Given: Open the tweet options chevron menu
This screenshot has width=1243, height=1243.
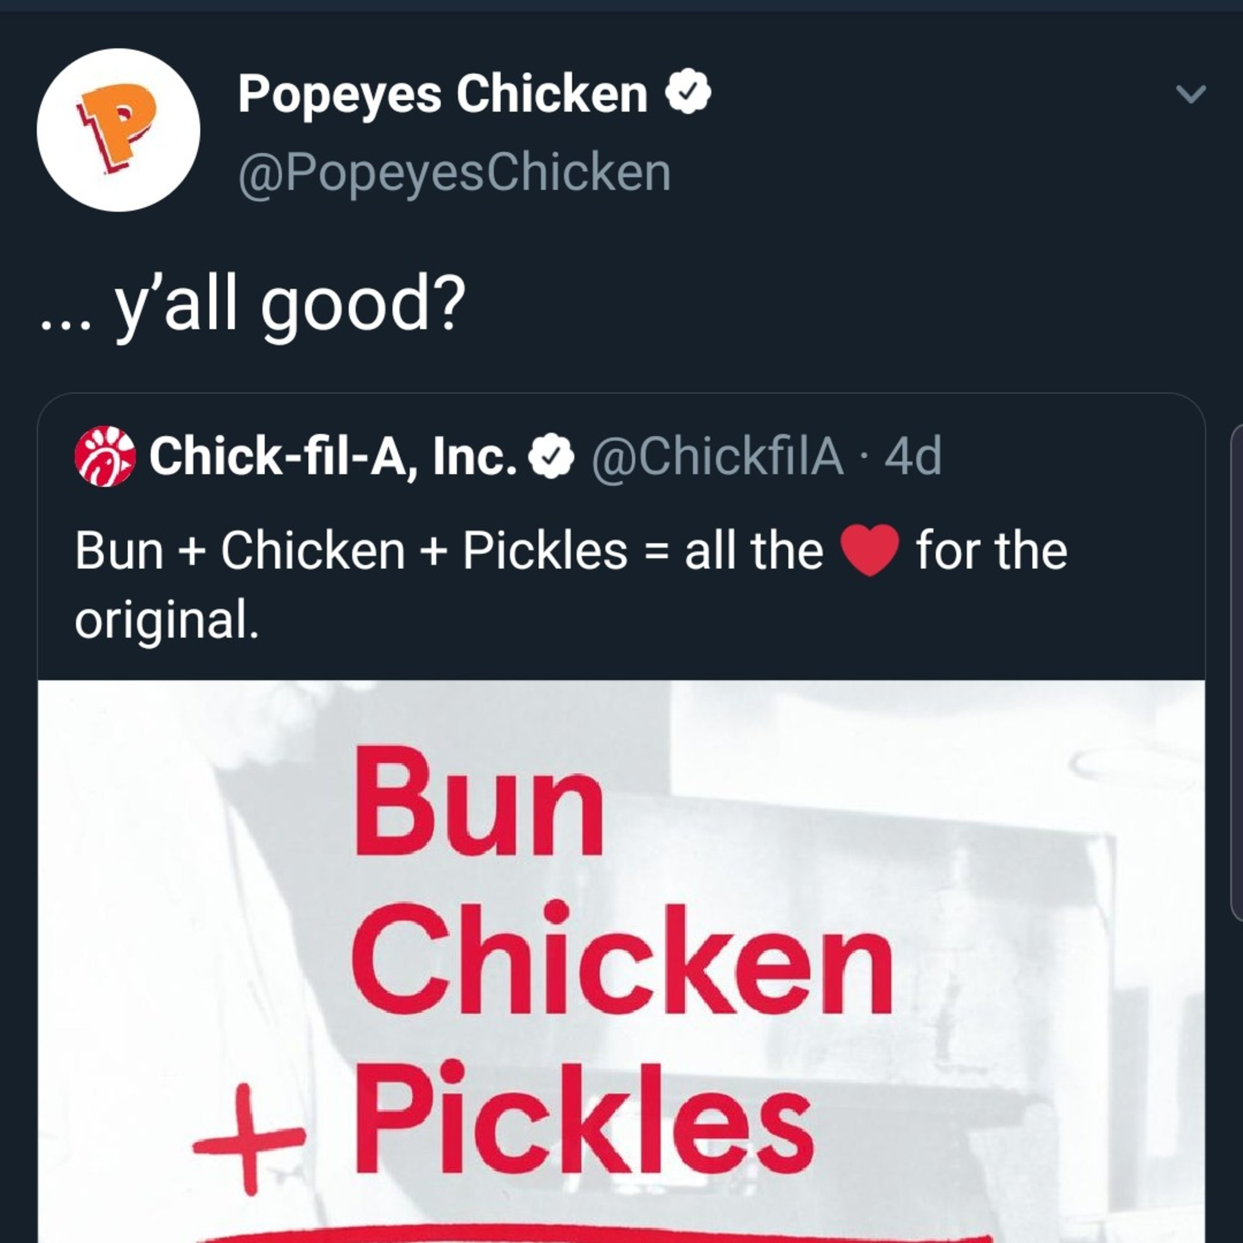Looking at the screenshot, I should tap(1190, 94).
